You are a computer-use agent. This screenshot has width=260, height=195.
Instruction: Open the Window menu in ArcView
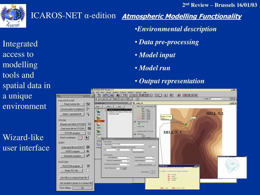[x=139, y=92]
